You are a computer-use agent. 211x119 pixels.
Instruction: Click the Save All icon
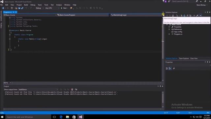pyautogui.click(x=22, y=8)
